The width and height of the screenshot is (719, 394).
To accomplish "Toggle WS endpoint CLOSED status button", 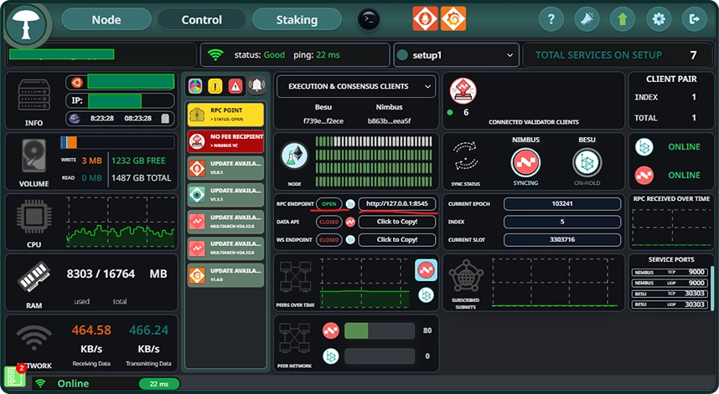I will coord(328,240).
